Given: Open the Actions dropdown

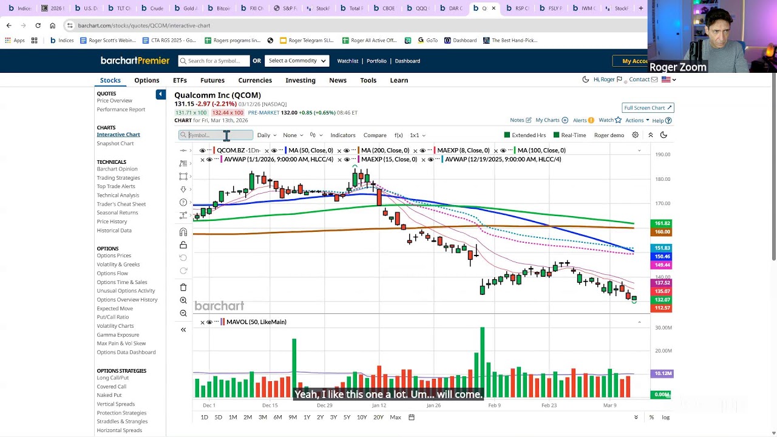Looking at the screenshot, I should point(637,120).
